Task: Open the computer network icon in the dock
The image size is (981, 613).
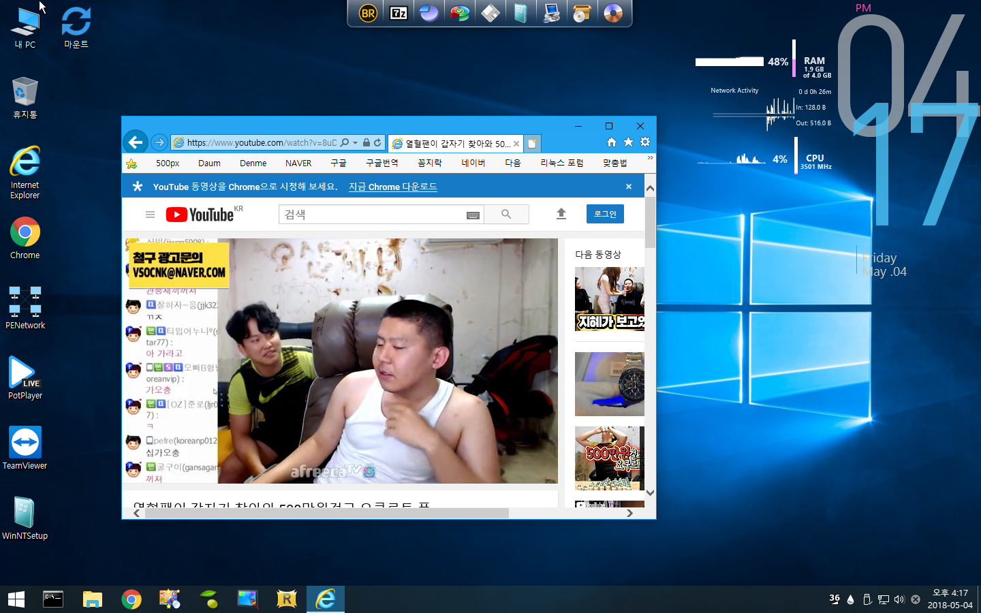Action: point(552,13)
